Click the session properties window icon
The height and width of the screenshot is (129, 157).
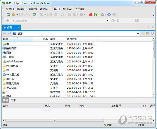pyautogui.click(x=35, y=15)
